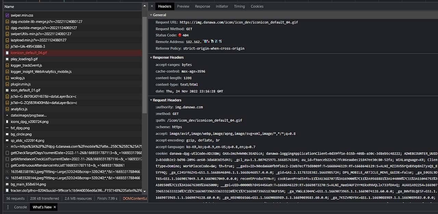Select the txt_dpg.png request row
Screen dimensions: 438x214
point(72,128)
